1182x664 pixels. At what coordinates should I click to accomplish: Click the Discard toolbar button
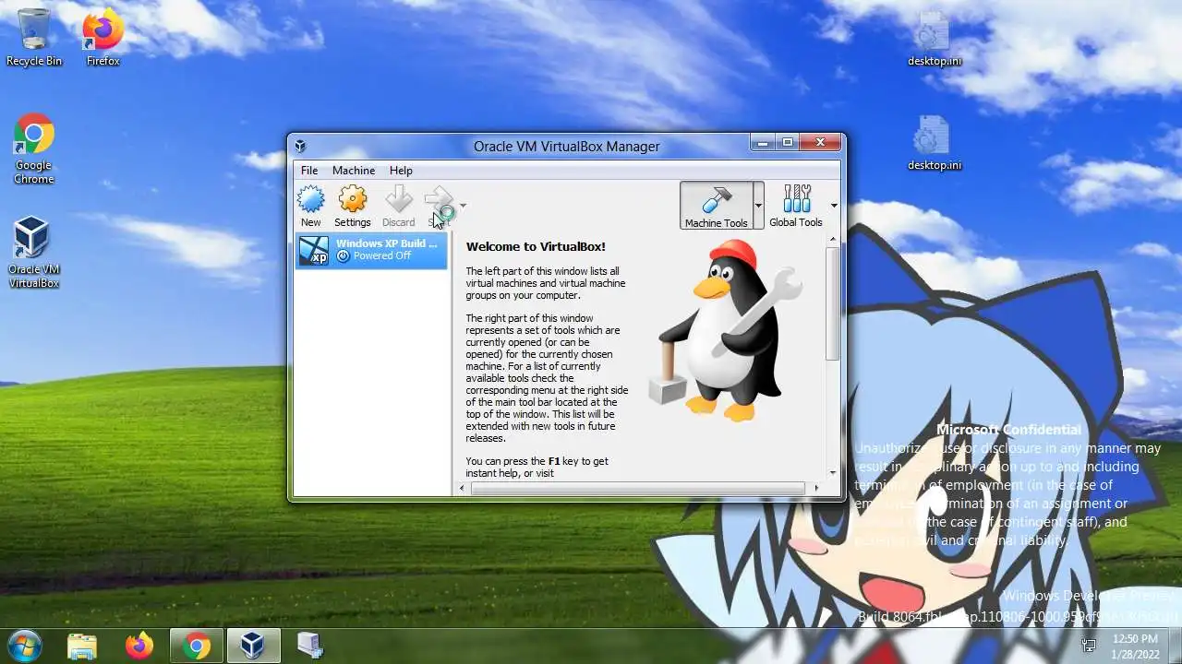pyautogui.click(x=398, y=206)
